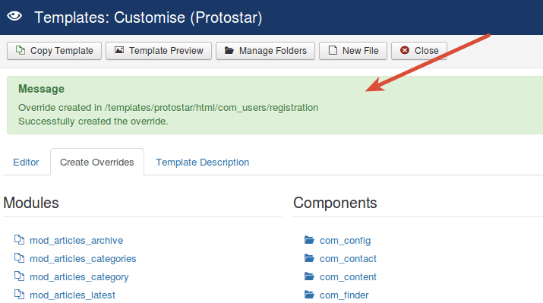The height and width of the screenshot is (303, 543).
Task: Create override for mod_articles_category
Action: click(x=79, y=277)
